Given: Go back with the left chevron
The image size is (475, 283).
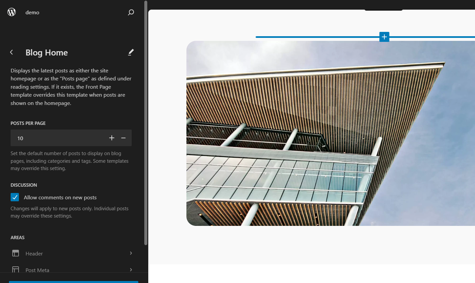Looking at the screenshot, I should coord(12,52).
